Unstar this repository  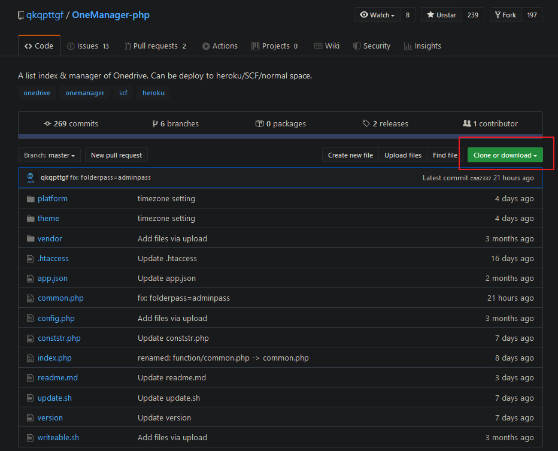tap(442, 15)
